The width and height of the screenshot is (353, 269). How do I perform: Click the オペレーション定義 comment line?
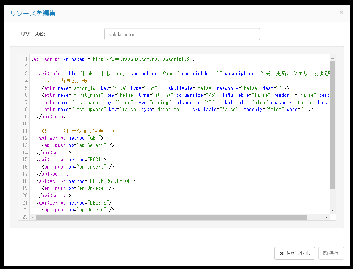click(78, 131)
